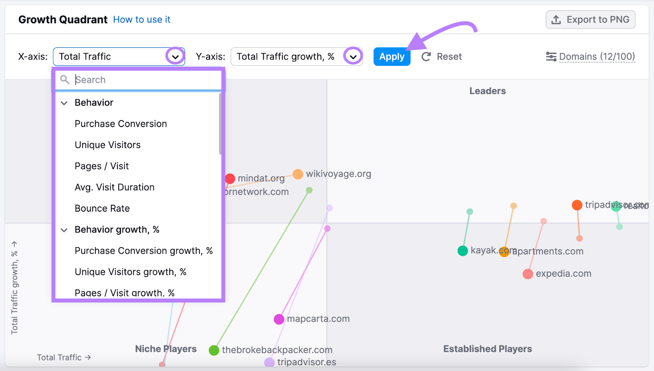Screen dimensions: 654x371
Task: Select Bounce Rate from the metric list
Action: pos(102,208)
